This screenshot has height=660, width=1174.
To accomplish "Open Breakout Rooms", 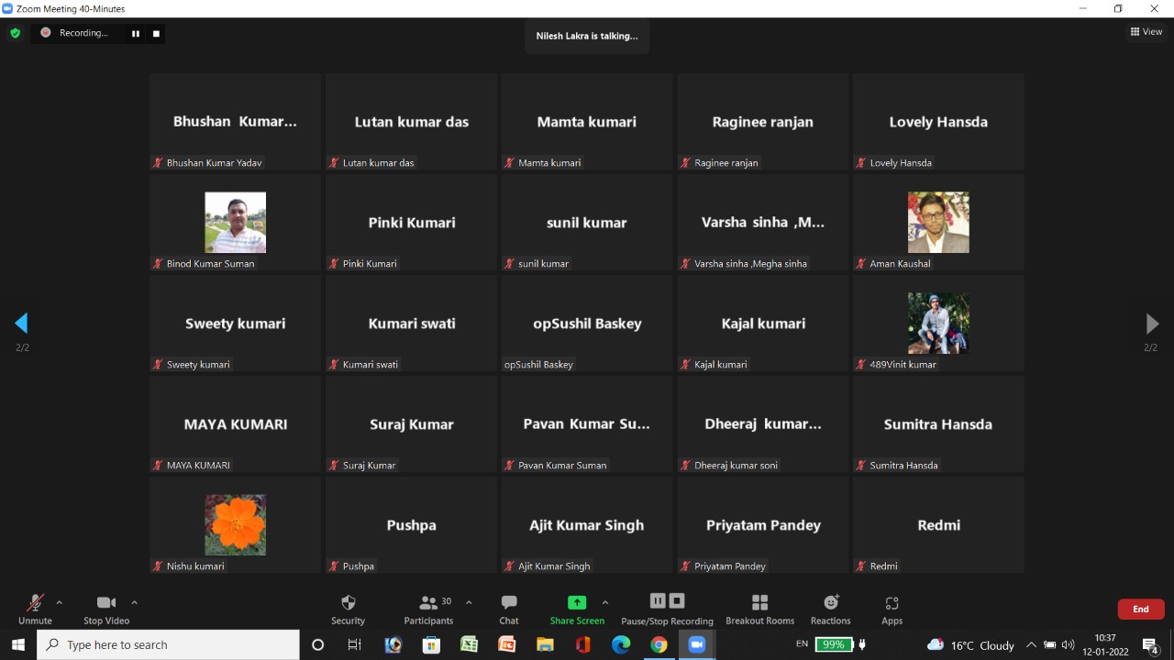I will point(759,610).
